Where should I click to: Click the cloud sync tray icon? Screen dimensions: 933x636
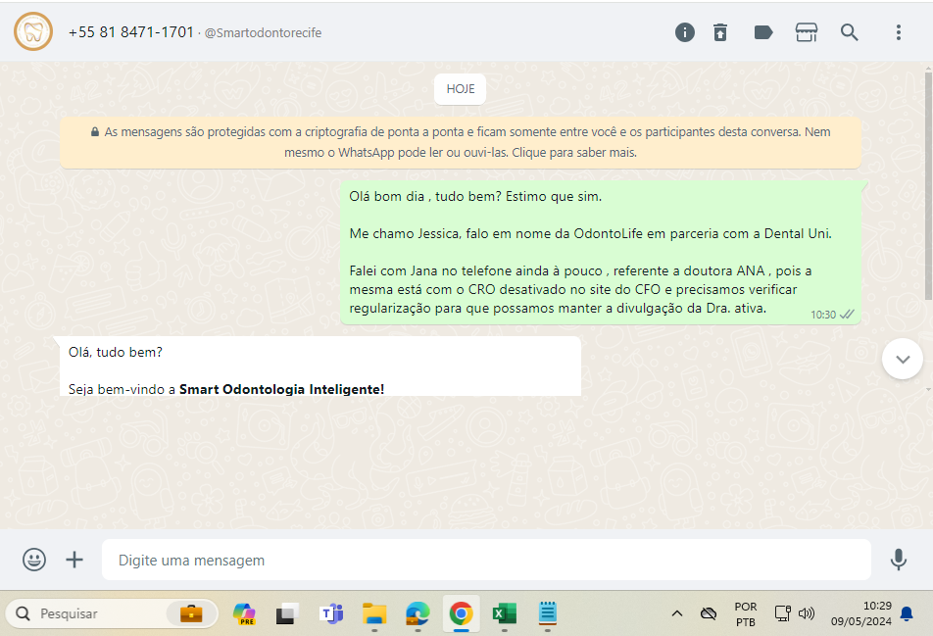(708, 613)
